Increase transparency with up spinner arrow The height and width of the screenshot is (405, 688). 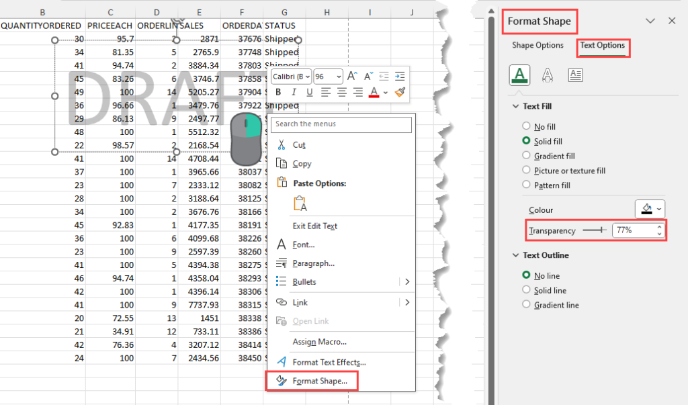pyautogui.click(x=659, y=227)
